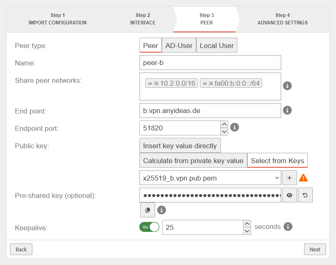Remove the 10.2.0.0/16 network tag

click(x=156, y=84)
